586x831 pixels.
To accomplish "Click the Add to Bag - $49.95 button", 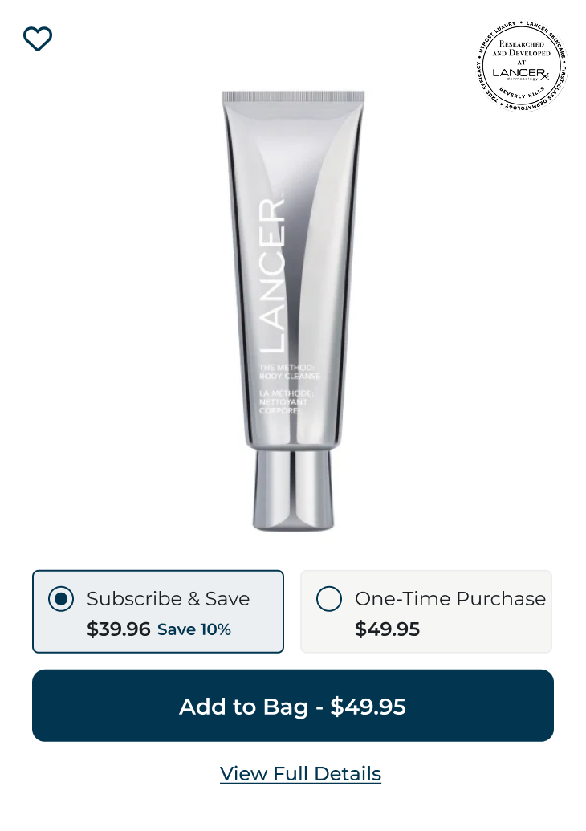I will (x=293, y=706).
